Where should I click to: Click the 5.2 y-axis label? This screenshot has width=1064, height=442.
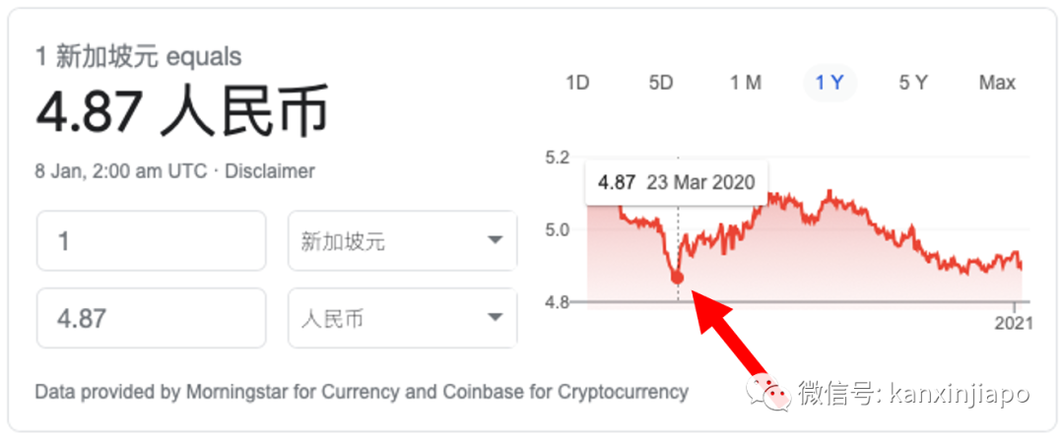pos(557,158)
